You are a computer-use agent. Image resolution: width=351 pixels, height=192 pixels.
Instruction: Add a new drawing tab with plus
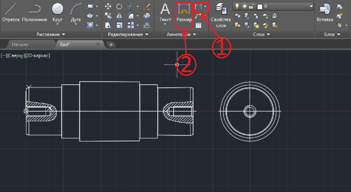[111, 45]
